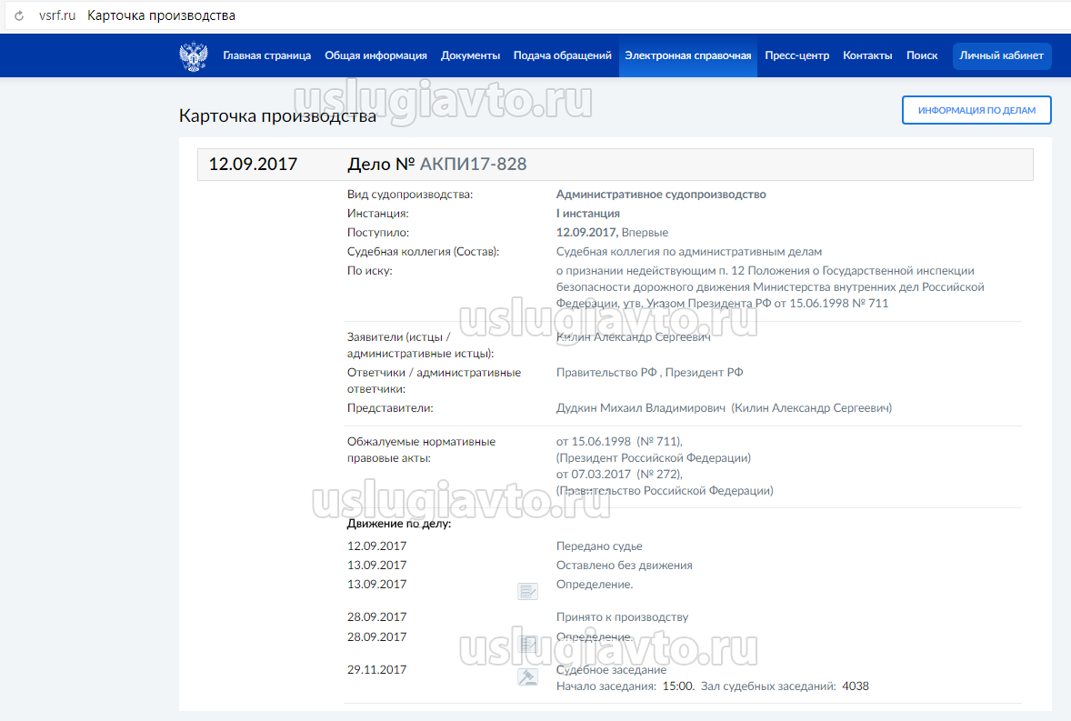Click the Russian coat of arms emblem
The width and height of the screenshot is (1071, 721).
pos(193,56)
